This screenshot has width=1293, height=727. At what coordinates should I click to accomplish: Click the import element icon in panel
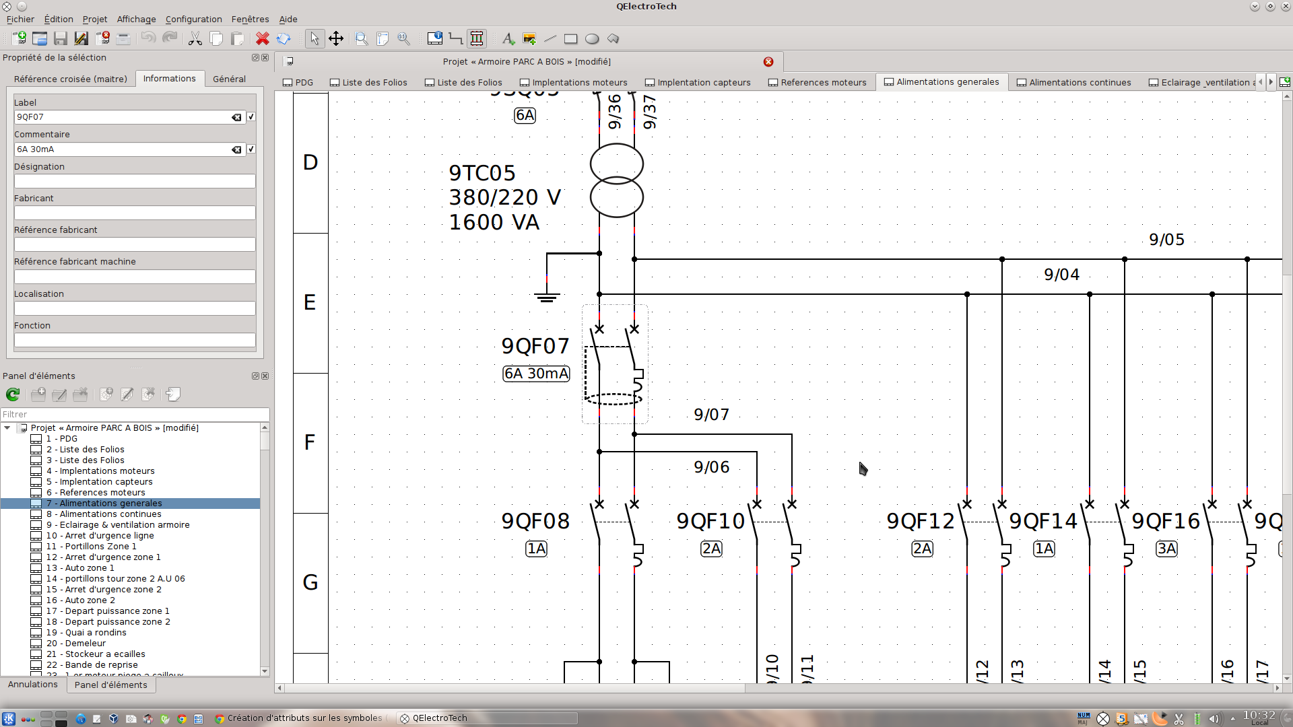(173, 394)
